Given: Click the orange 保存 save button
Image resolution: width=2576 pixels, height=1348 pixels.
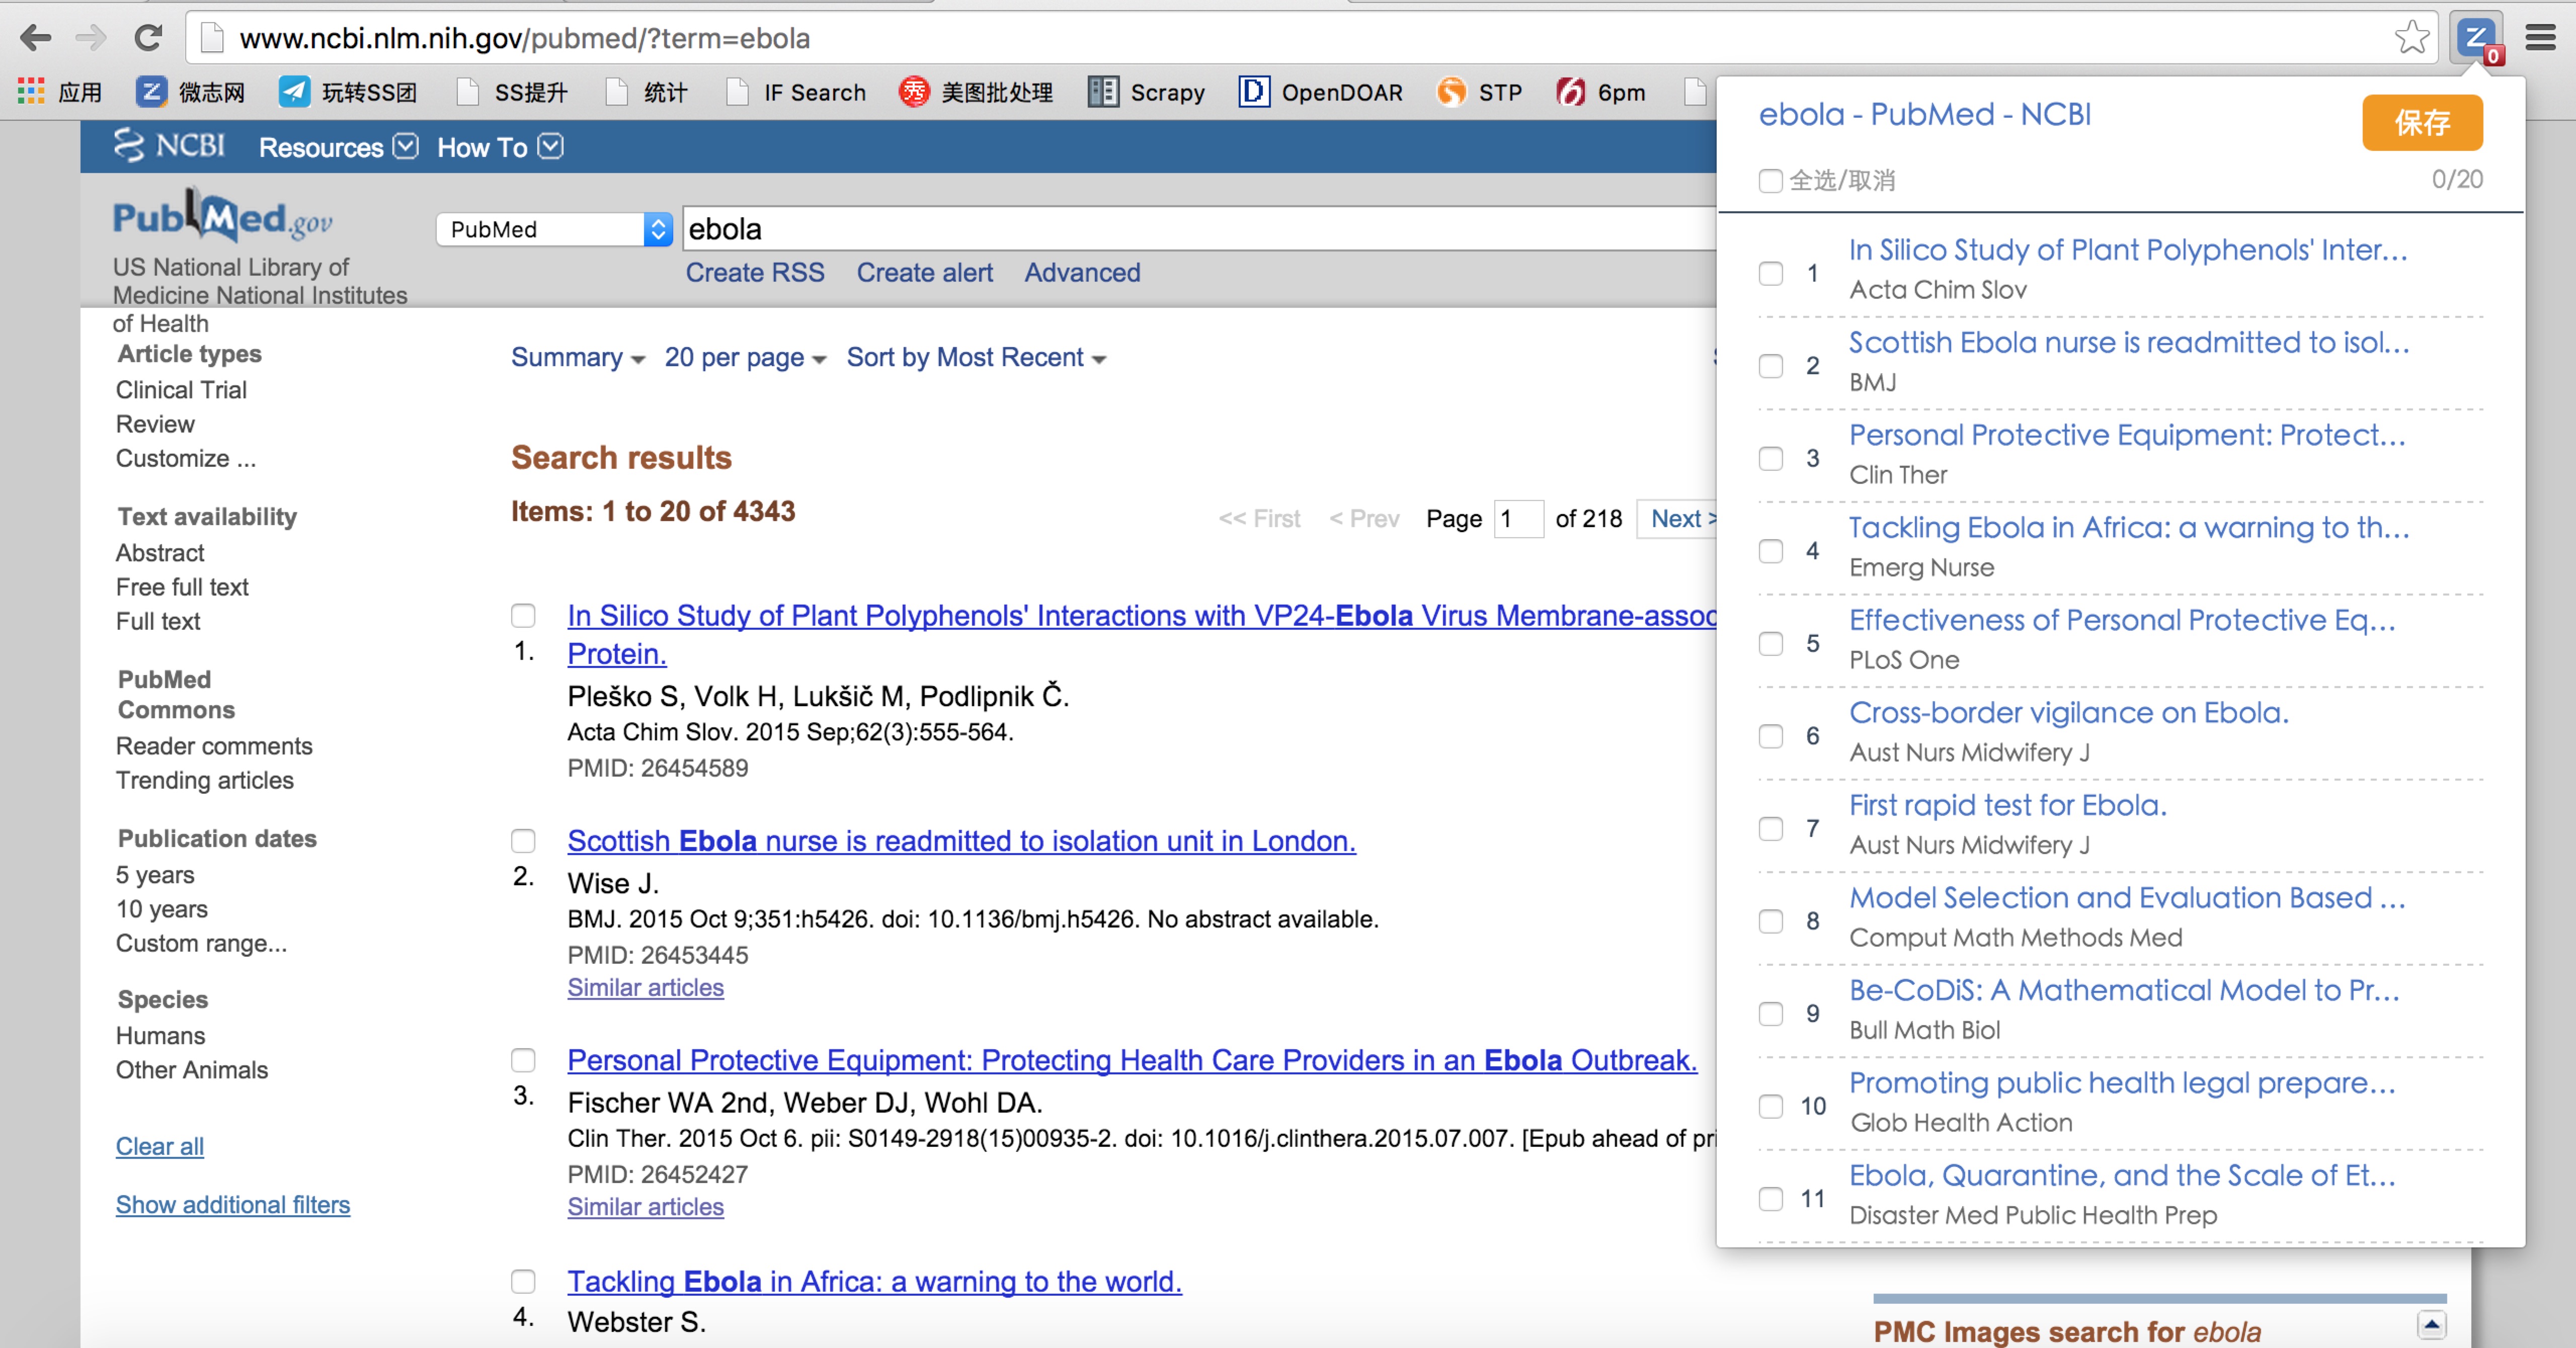Looking at the screenshot, I should 2422,122.
